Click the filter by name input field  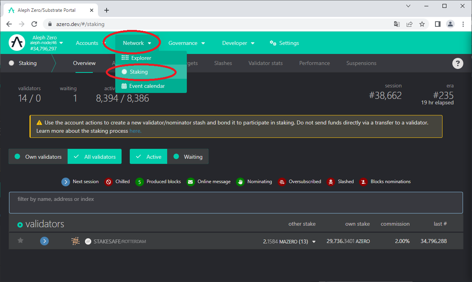tap(236, 202)
